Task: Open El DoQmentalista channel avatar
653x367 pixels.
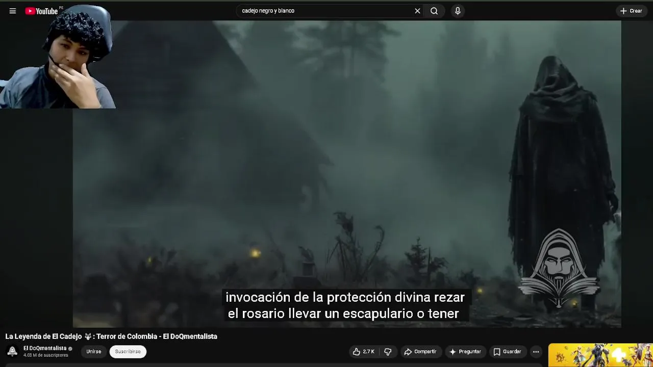Action: pyautogui.click(x=12, y=351)
